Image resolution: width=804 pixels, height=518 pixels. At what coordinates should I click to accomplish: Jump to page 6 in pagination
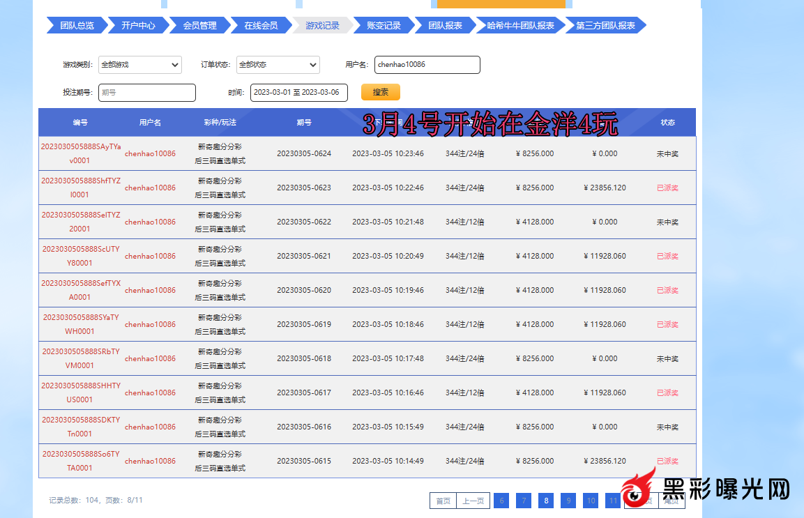point(501,501)
